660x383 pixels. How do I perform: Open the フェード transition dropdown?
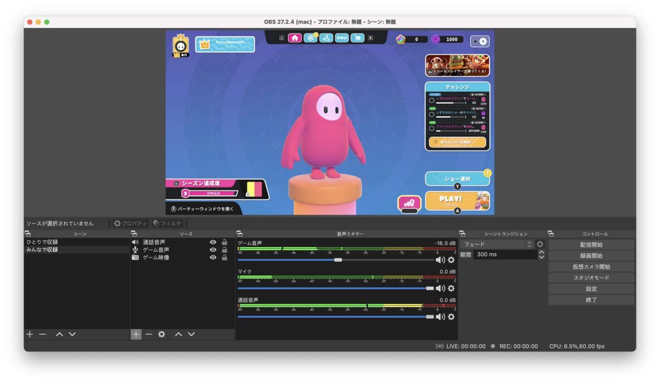point(497,245)
